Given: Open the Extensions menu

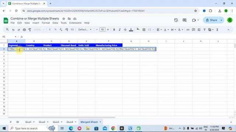Looking at the screenshot, I should 75,23.
